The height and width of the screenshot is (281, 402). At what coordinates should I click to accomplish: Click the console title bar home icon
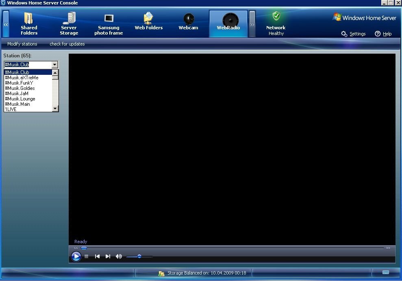click(3, 3)
